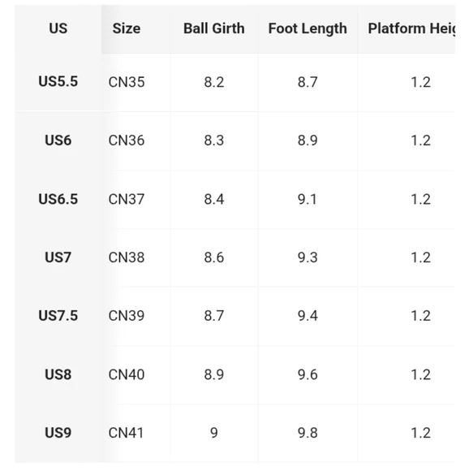Click platform height value in US8 row
The width and height of the screenshot is (469, 471).
pos(420,374)
